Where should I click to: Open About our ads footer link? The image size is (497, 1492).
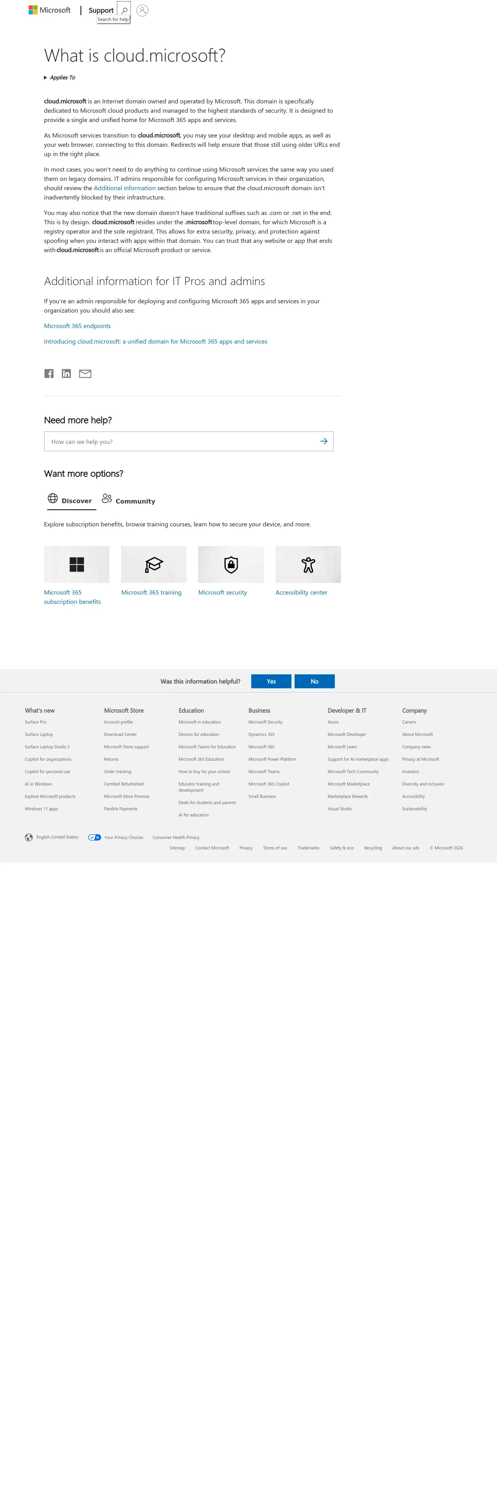(406, 848)
